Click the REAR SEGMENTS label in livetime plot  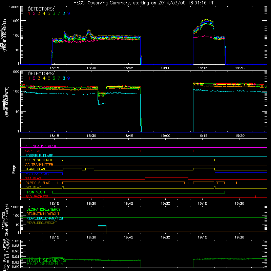point(45,264)
